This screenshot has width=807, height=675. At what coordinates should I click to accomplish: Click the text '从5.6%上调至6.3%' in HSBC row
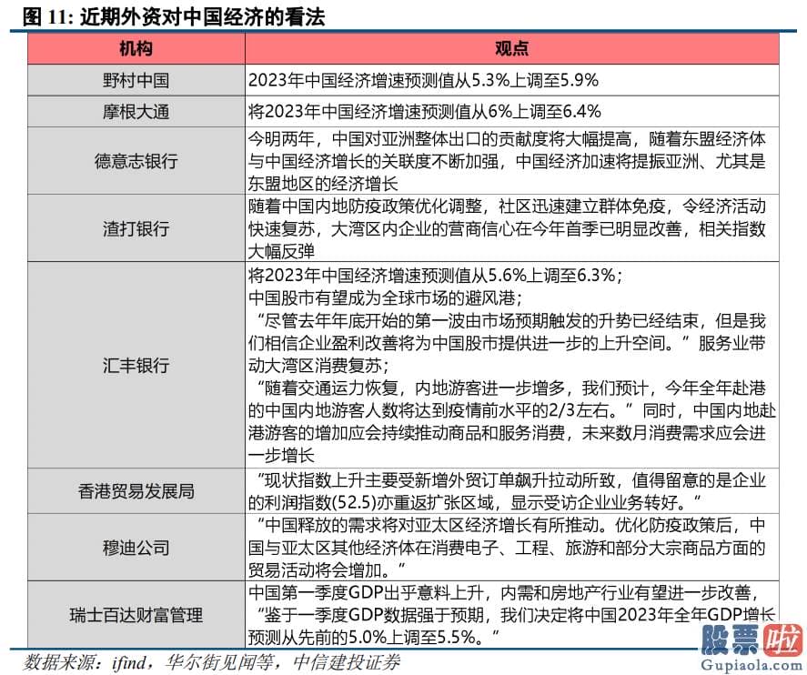click(544, 276)
